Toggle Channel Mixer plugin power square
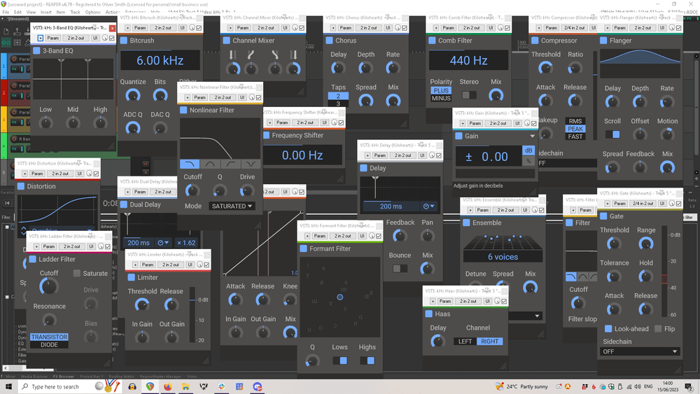The width and height of the screenshot is (700, 394). 226,40
